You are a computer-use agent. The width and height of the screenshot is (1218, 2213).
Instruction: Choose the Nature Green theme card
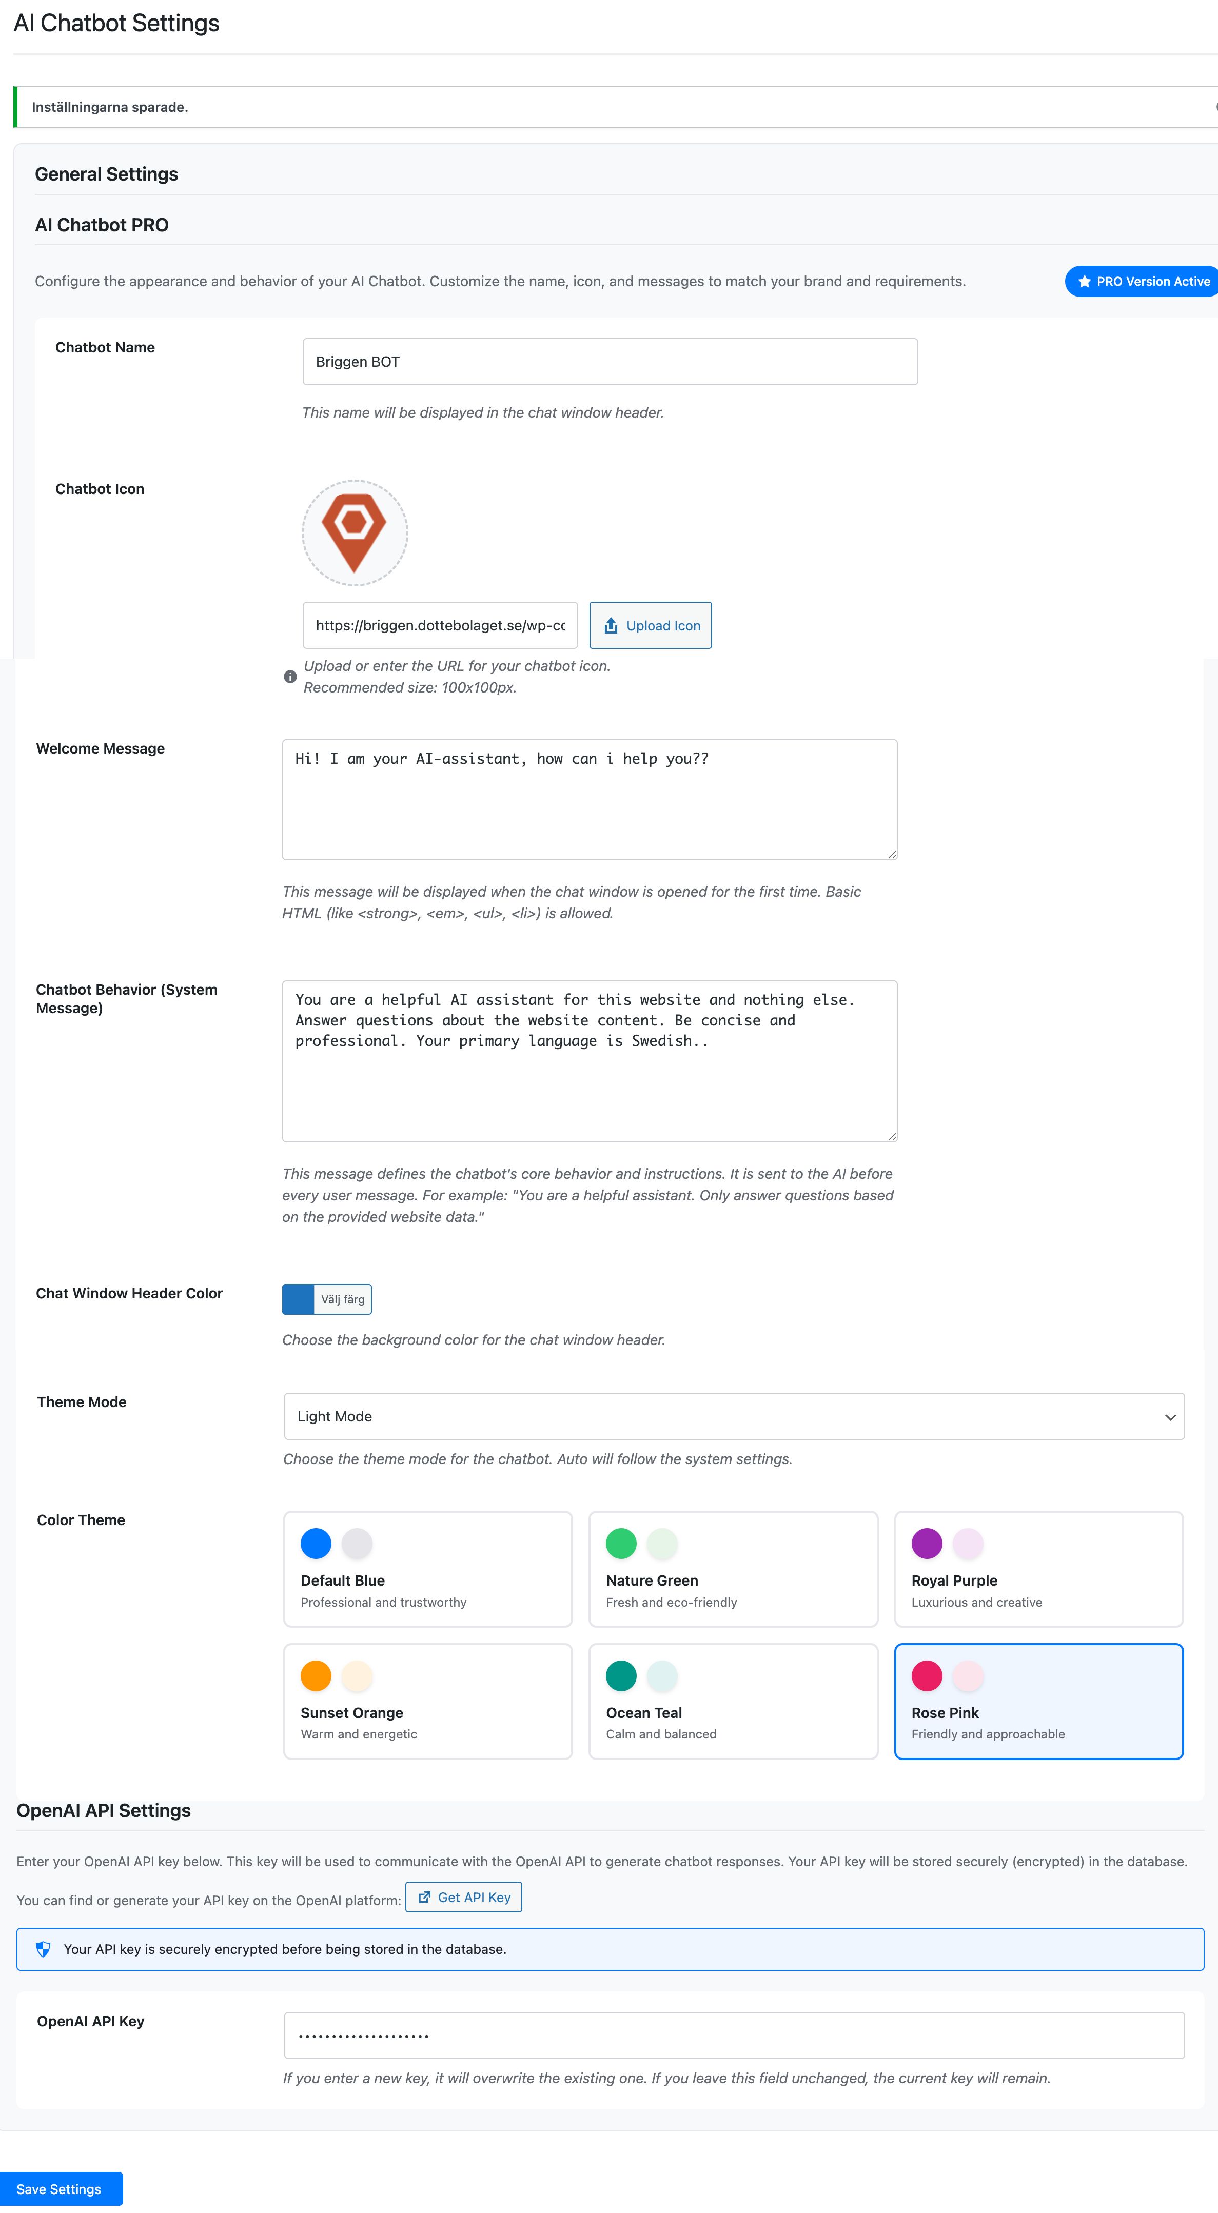click(733, 1569)
